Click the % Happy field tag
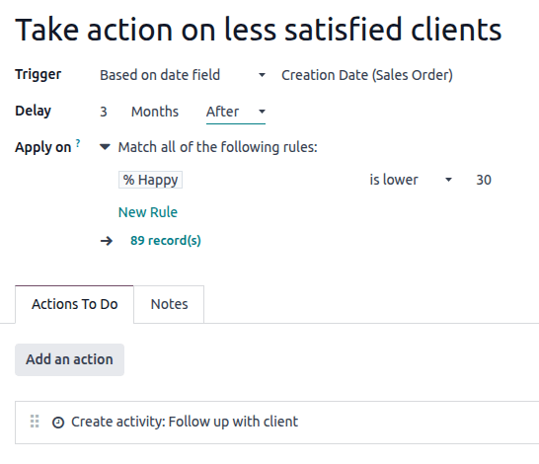539x464 pixels. [151, 180]
